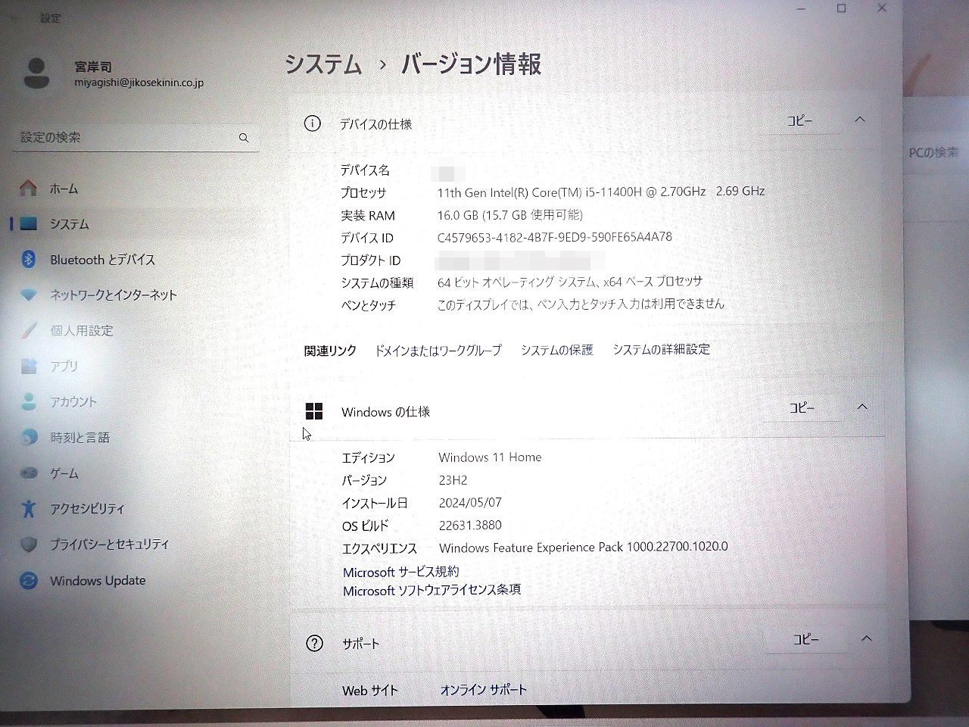Open ゲーム settings in sidebar
Image resolution: width=969 pixels, height=727 pixels.
[x=64, y=473]
